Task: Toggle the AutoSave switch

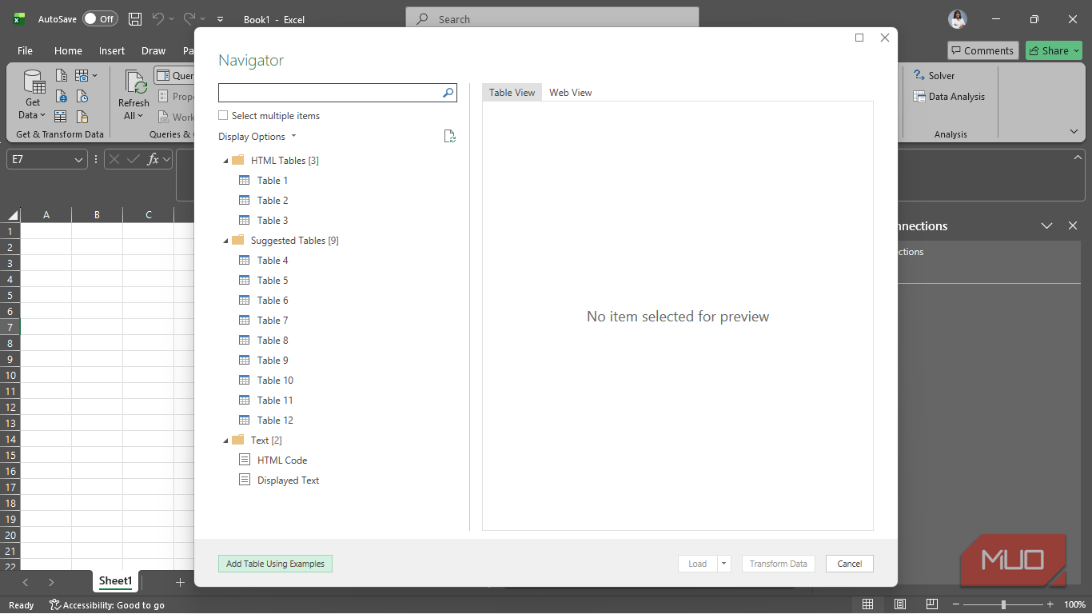Action: pos(100,18)
